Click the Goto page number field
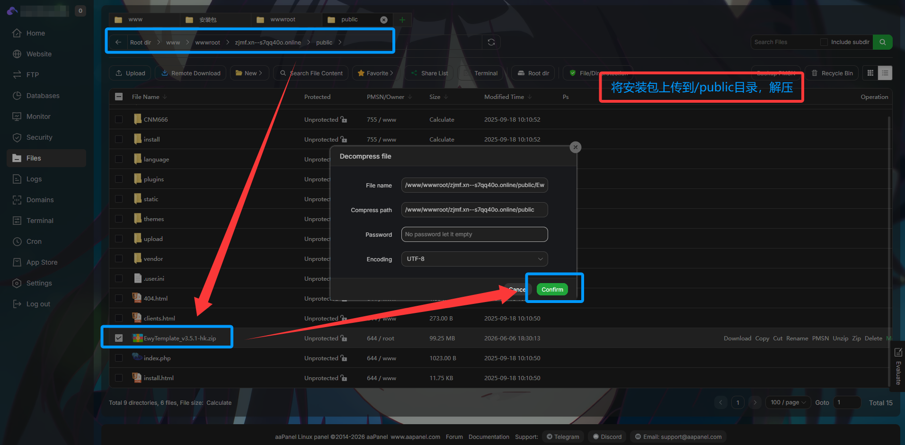 tap(847, 402)
